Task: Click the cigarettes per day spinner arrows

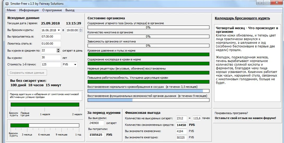Action: (x=58, y=51)
